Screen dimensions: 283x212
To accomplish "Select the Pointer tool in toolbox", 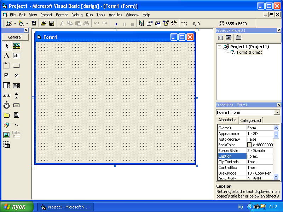I will pyautogui.click(x=7, y=46).
